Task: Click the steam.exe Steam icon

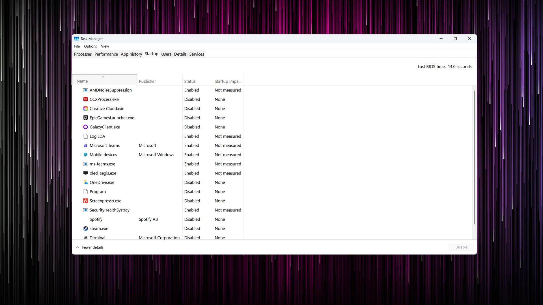Action: [85, 228]
